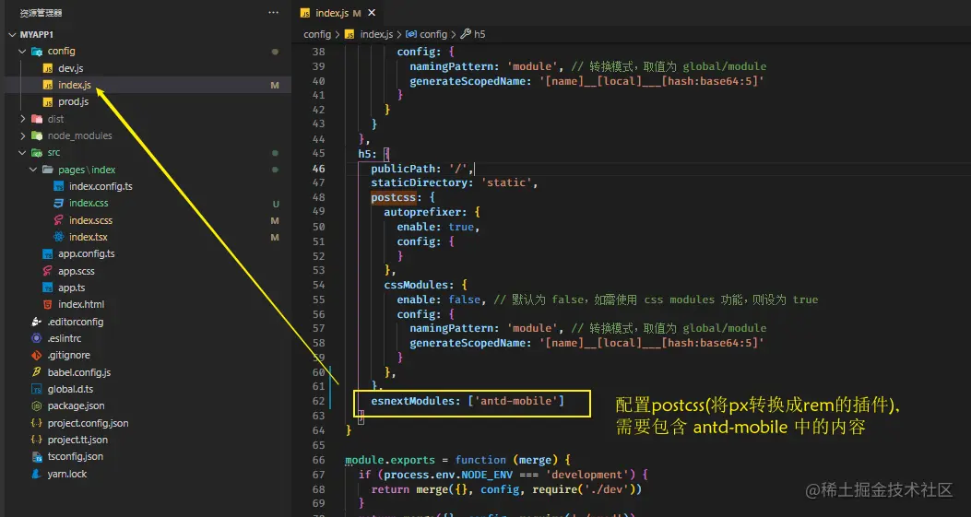Click the JS icon on index.js tab
The height and width of the screenshot is (517, 971).
pyautogui.click(x=304, y=12)
